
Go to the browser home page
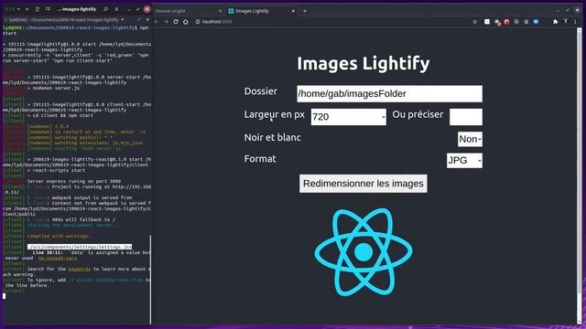click(x=185, y=22)
